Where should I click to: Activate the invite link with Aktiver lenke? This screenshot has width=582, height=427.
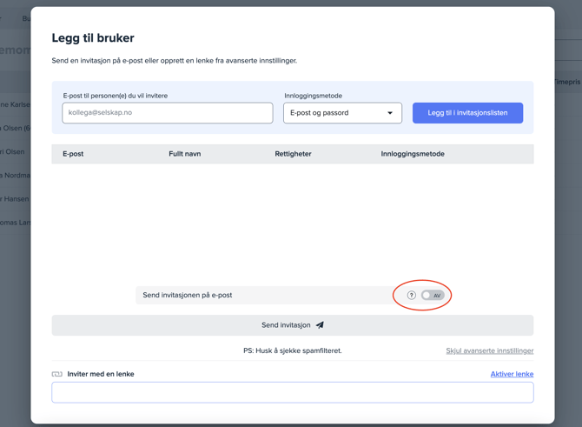point(512,374)
